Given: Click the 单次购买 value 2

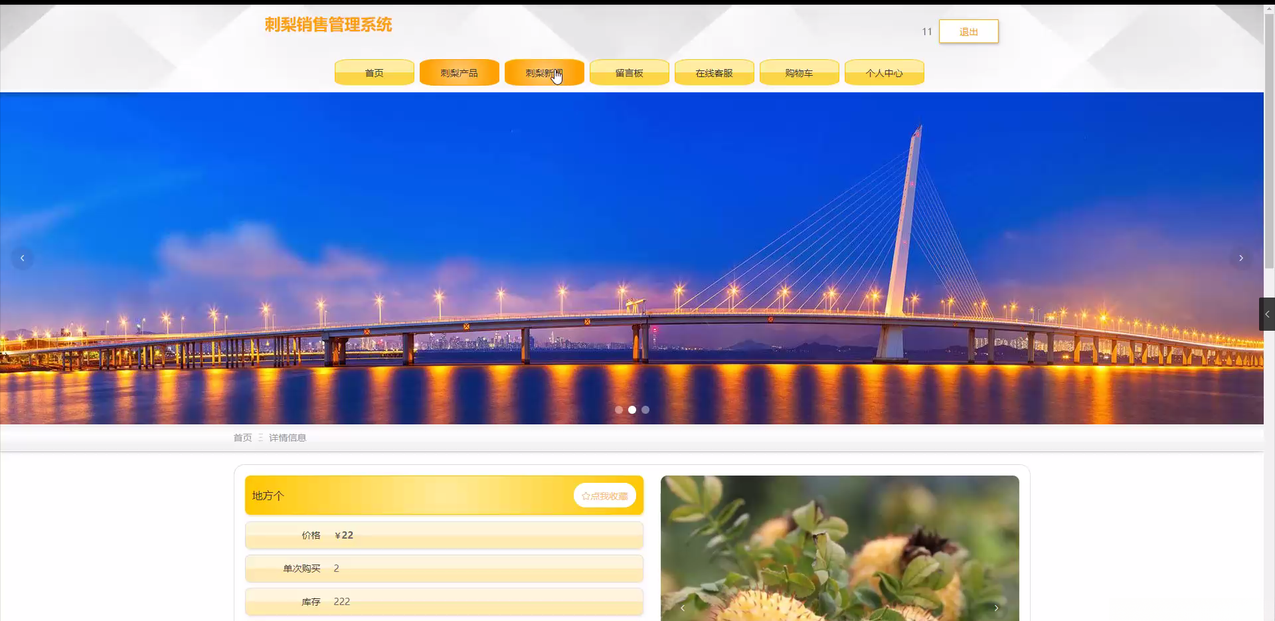Looking at the screenshot, I should click(x=337, y=569).
